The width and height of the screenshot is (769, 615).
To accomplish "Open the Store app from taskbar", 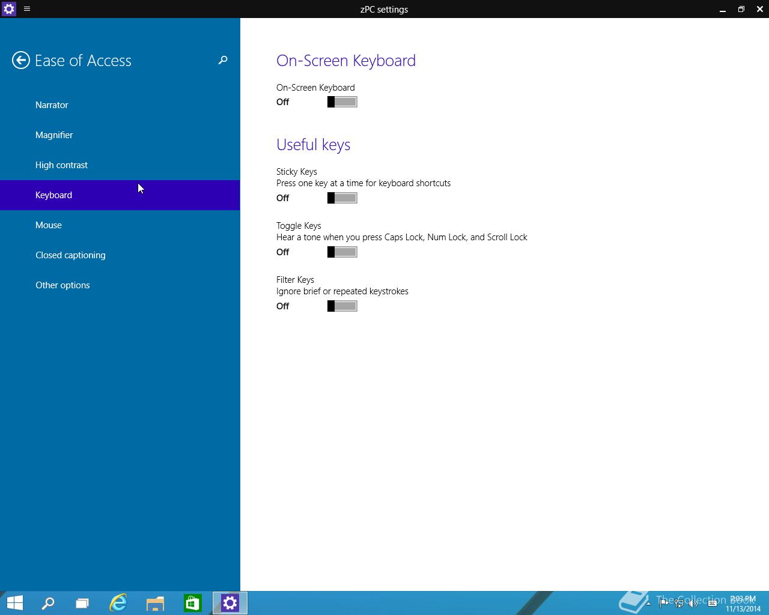I will tap(192, 603).
